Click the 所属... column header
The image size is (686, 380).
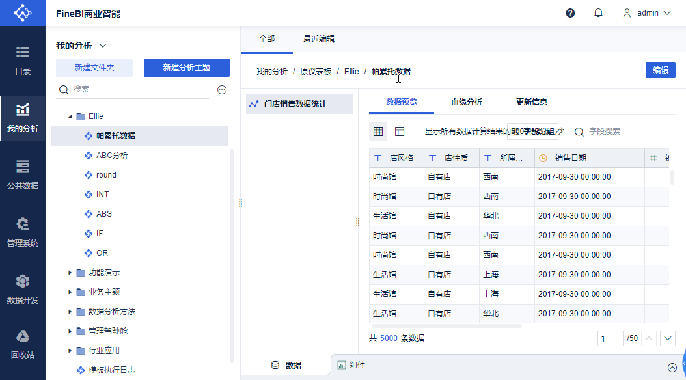coord(506,158)
